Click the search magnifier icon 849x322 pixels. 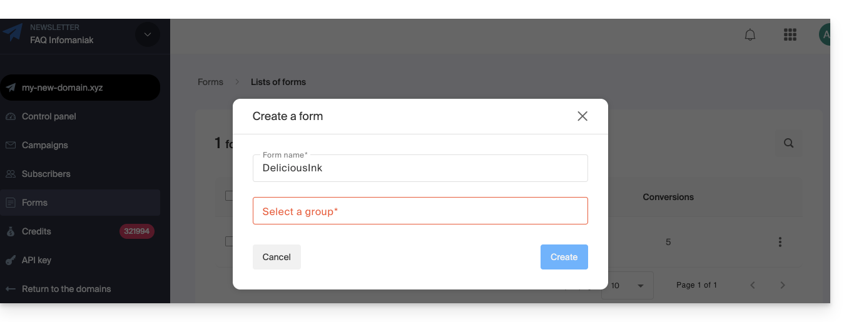[788, 143]
